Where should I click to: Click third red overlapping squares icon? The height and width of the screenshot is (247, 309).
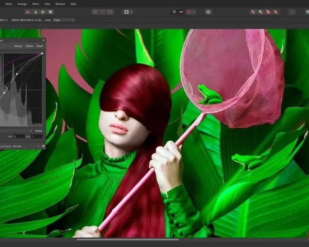268,12
